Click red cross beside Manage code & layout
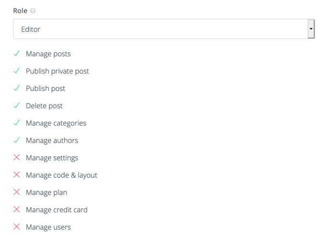This screenshot has height=237, width=333. pos(17,175)
